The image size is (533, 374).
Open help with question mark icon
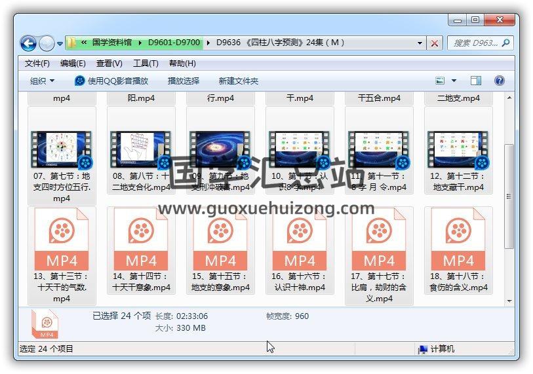tap(499, 81)
